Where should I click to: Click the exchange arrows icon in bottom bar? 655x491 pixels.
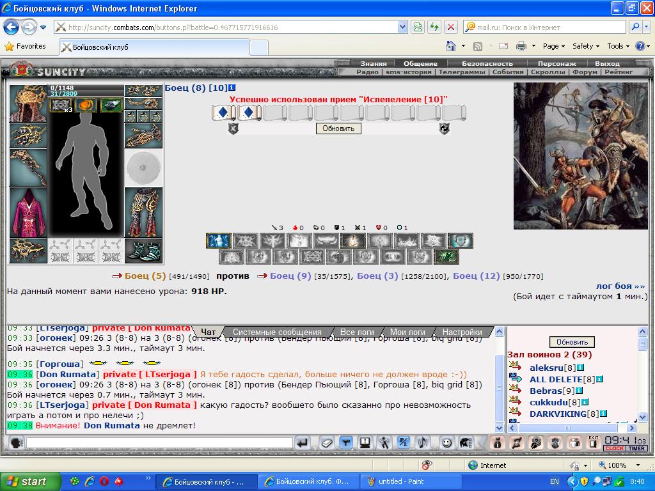pyautogui.click(x=516, y=442)
